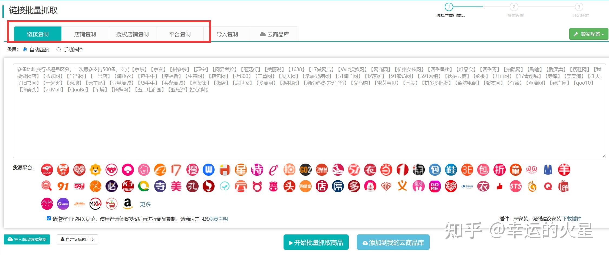Focus the product links text area
Screen dimensions: 609x255
(x=309, y=111)
